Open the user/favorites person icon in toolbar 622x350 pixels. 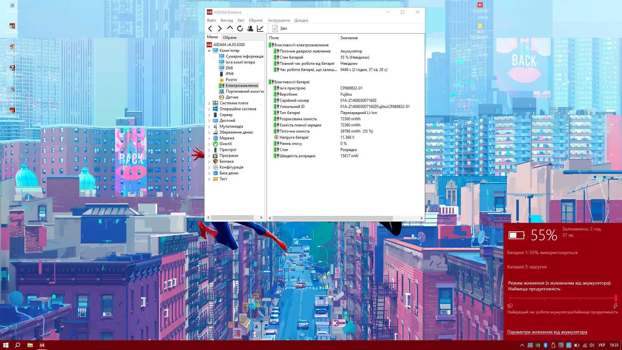250,29
